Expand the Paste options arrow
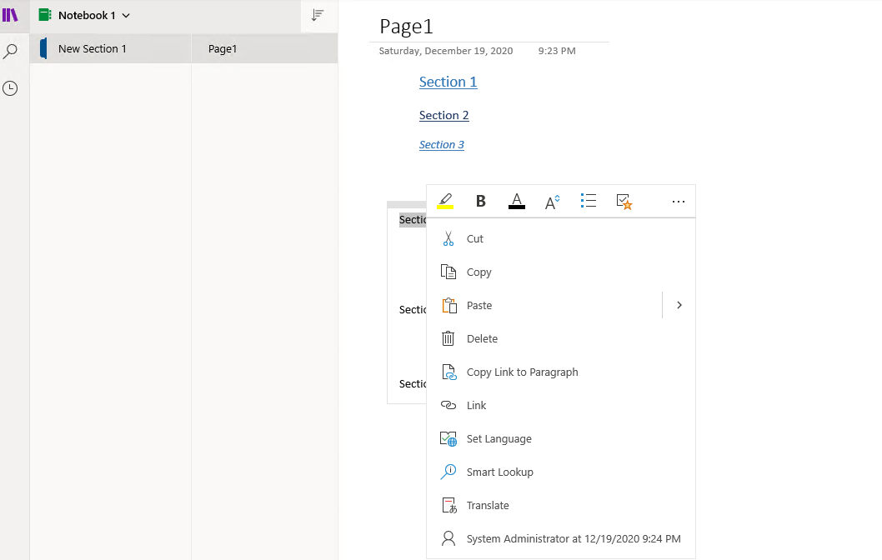This screenshot has width=882, height=560. [679, 305]
